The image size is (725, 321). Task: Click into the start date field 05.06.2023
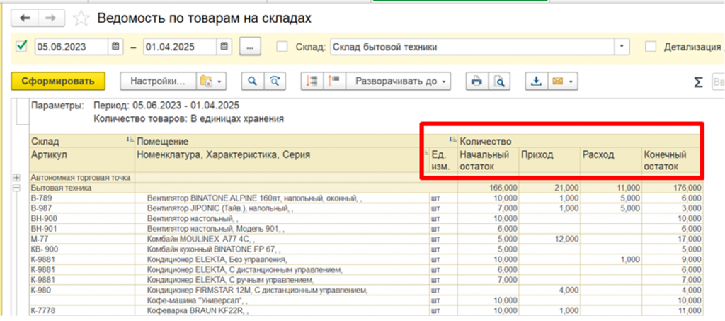[71, 47]
